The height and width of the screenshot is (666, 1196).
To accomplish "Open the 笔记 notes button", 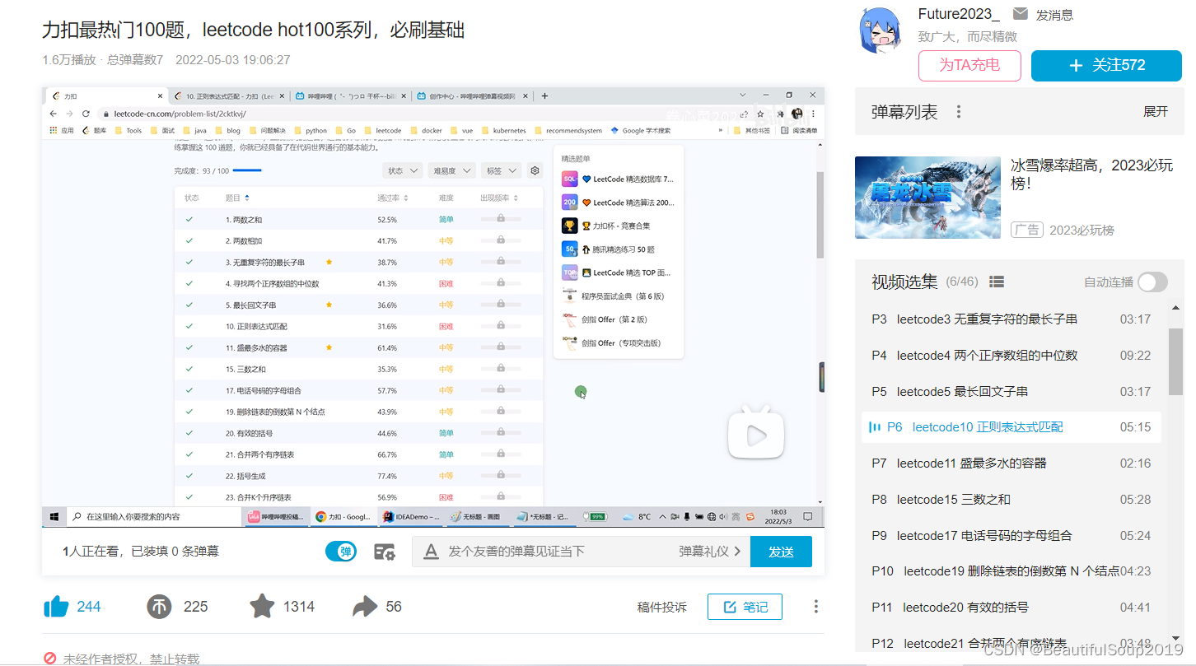I will (745, 607).
